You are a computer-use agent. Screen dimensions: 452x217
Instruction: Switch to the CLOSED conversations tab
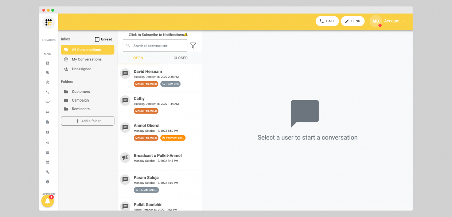(x=180, y=58)
